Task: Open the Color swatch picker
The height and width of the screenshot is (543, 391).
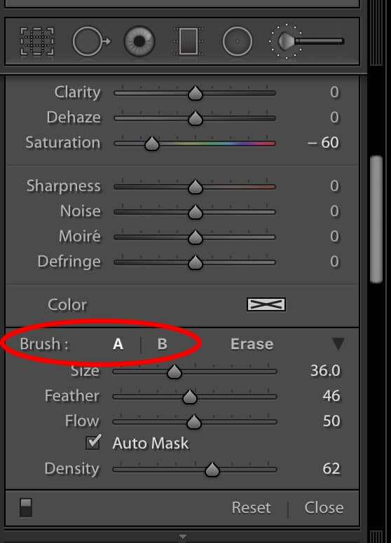Action: (266, 304)
